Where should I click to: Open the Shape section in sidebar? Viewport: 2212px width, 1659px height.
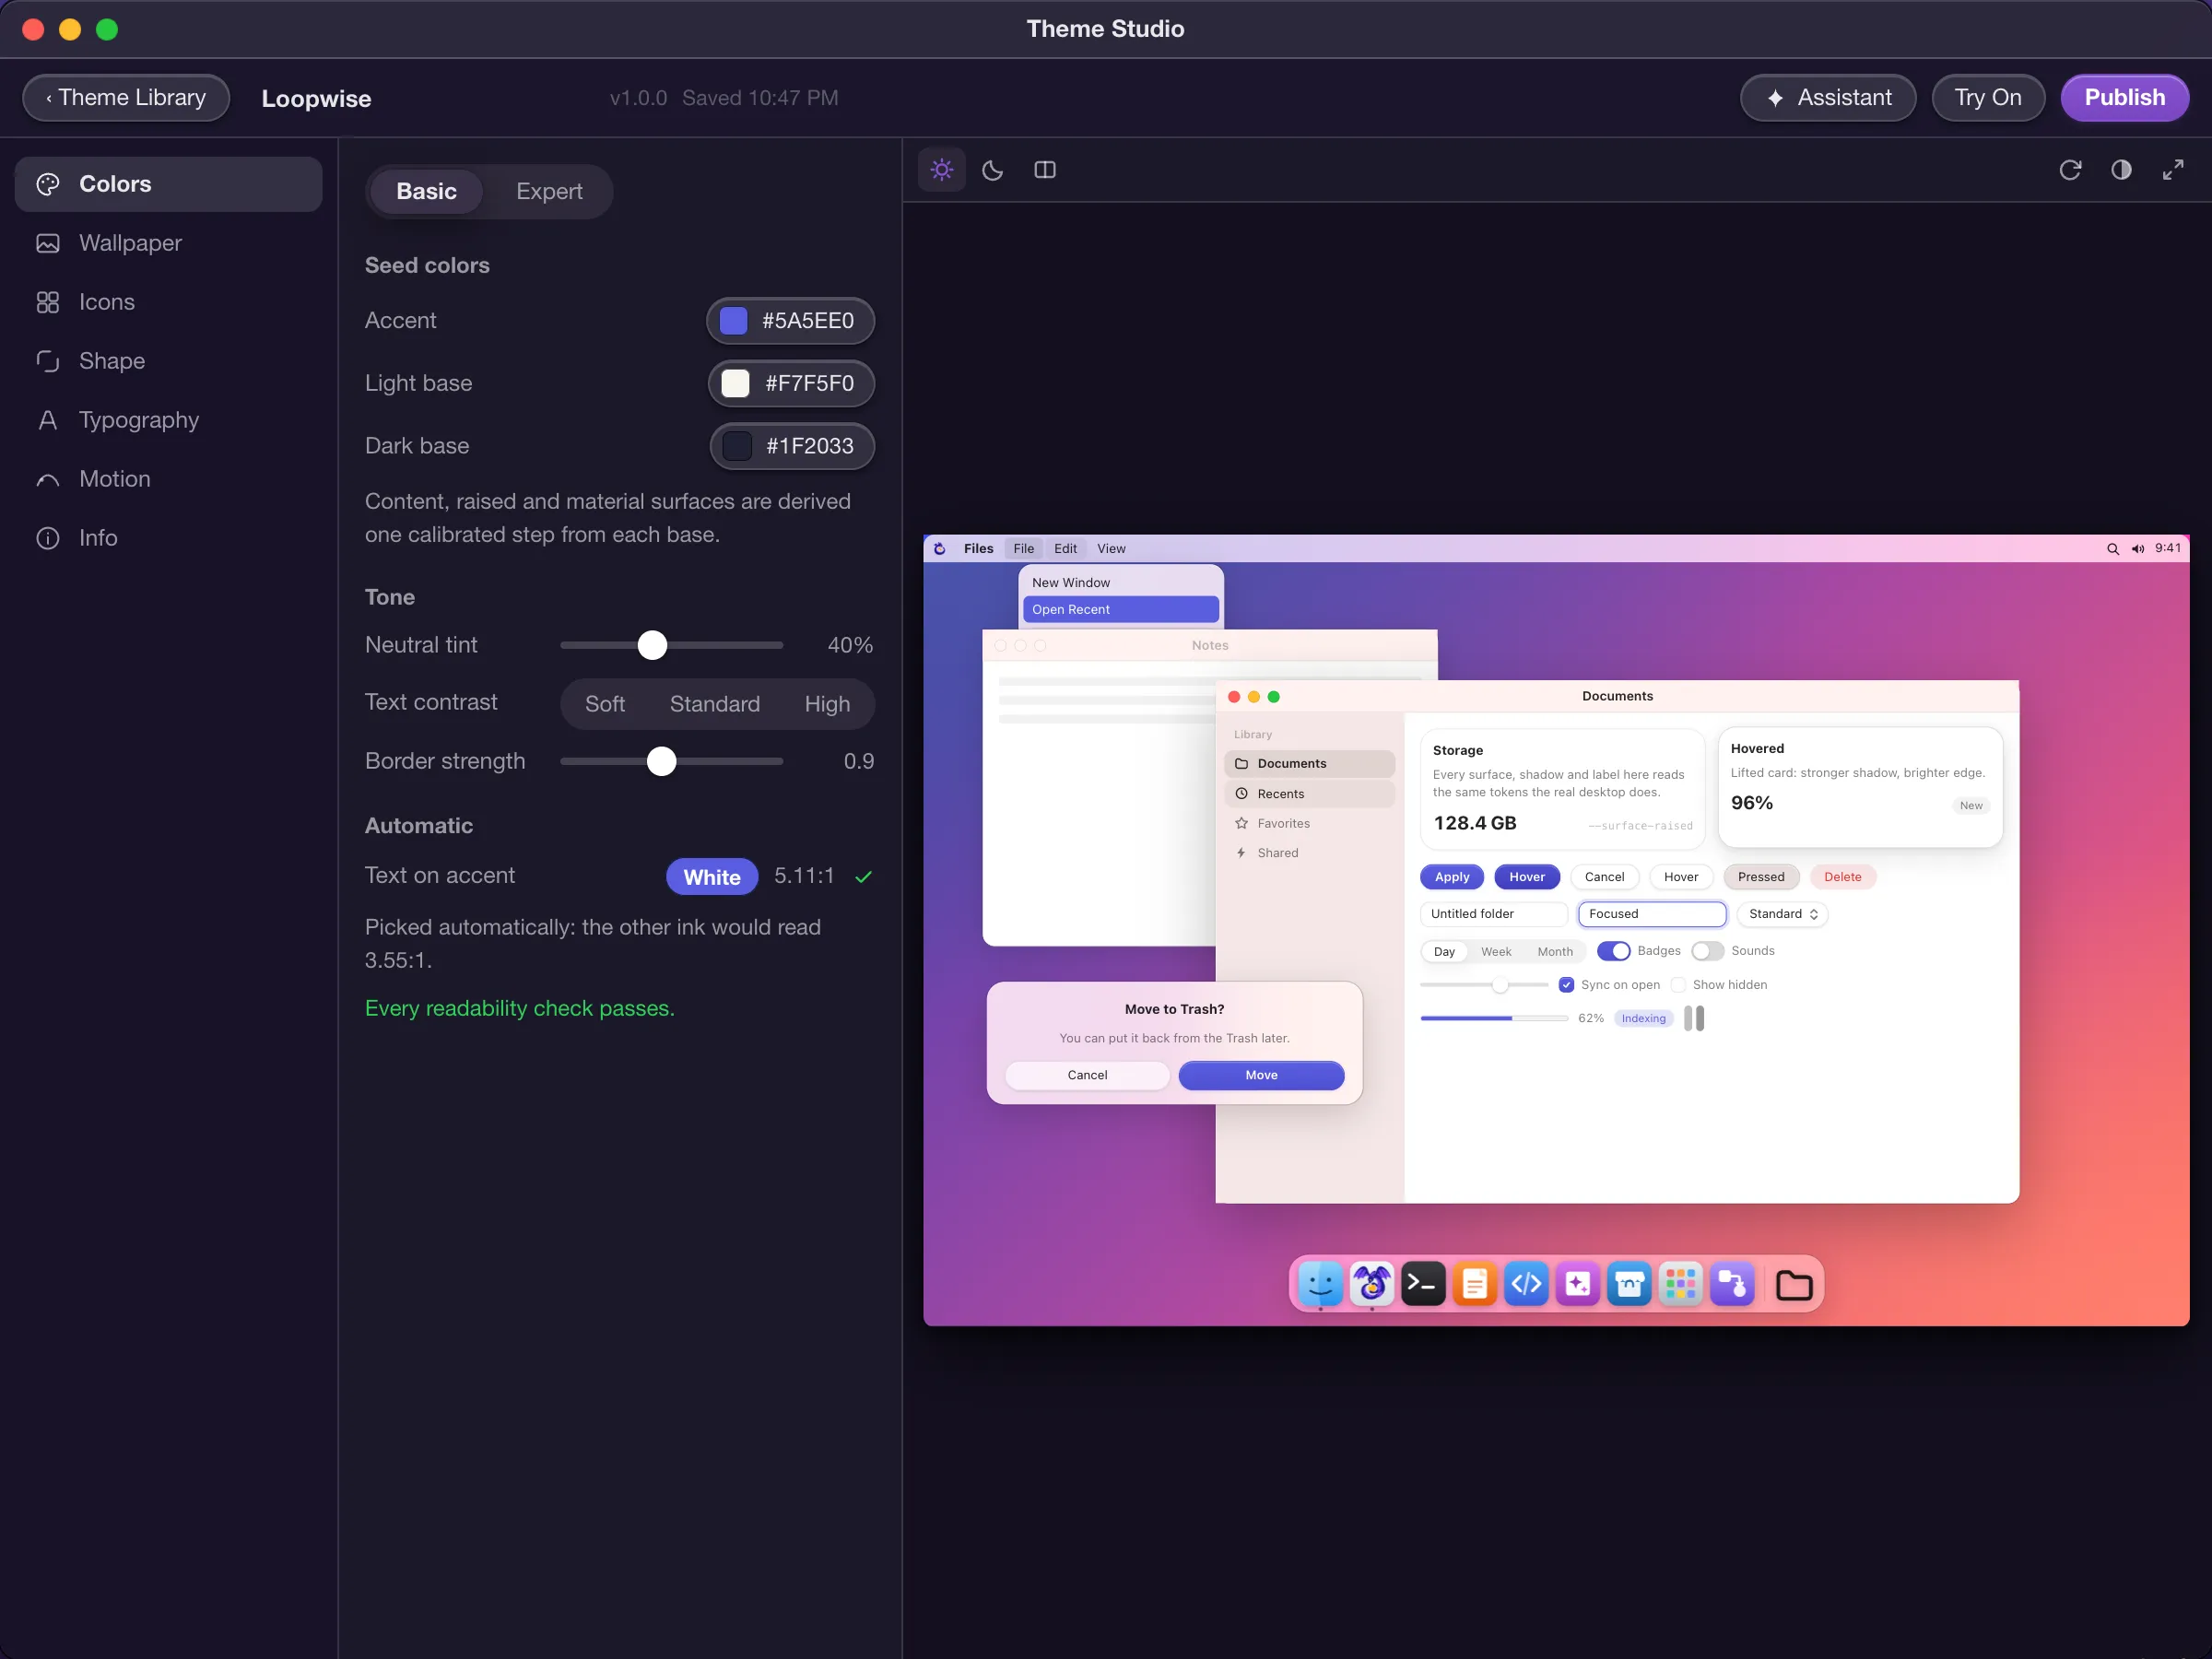pos(168,361)
